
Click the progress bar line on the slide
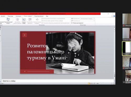(x=39, y=72)
